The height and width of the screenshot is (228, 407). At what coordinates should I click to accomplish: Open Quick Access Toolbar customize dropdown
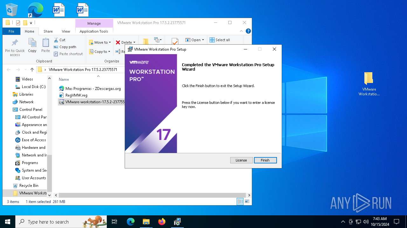tap(31, 23)
